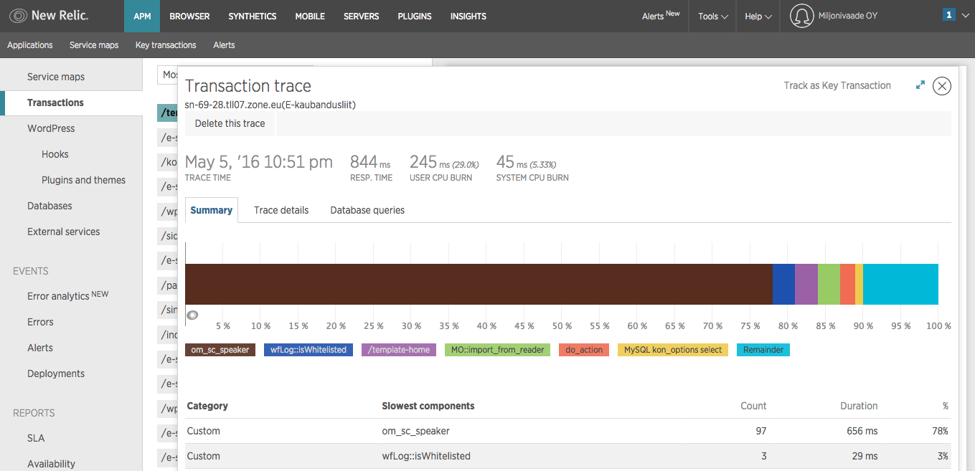Open Deployments in the left sidebar
The width and height of the screenshot is (975, 471).
point(56,374)
